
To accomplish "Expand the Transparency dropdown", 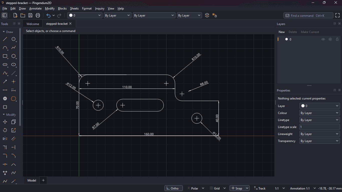I will 320,141.
